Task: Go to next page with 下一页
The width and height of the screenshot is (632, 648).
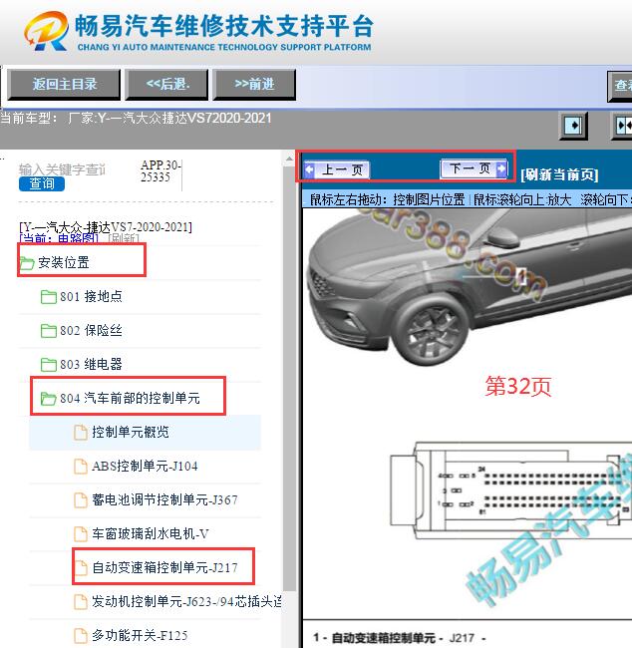Action: click(x=474, y=168)
